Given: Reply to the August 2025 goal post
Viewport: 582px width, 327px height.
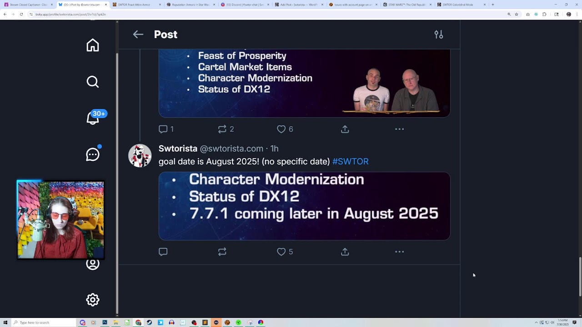Looking at the screenshot, I should 163,252.
